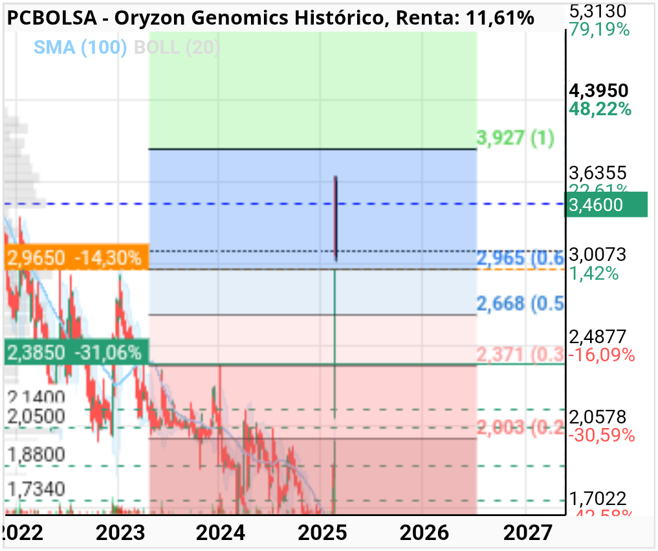Click the chart title "PCBOLSA - Oryzon Genomics Histórico"

tap(195, 17)
